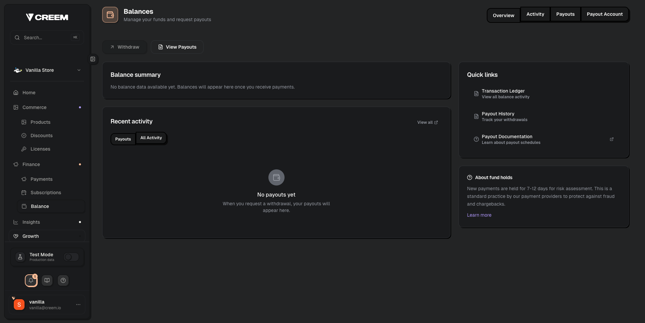Viewport: 645px width, 323px height.
Task: Click the Payments icon in sidebar
Action: click(24, 179)
